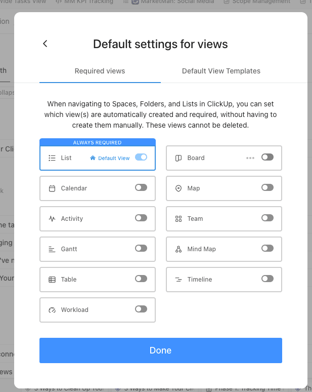Go back using the left chevron
The image size is (312, 392).
45,44
